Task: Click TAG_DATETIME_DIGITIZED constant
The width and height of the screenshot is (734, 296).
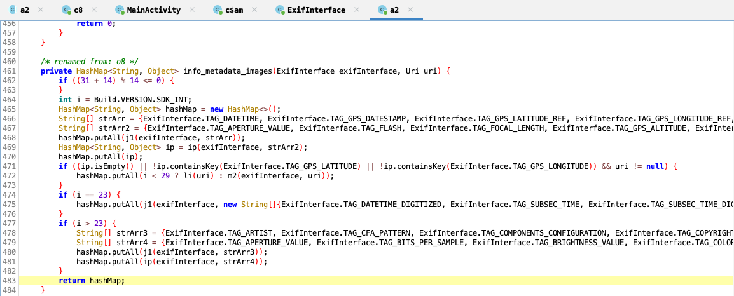Action: coord(393,205)
